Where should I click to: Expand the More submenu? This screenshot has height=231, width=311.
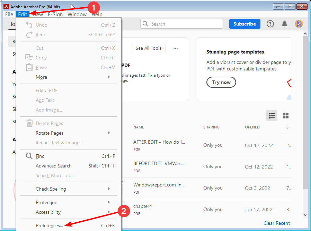[69, 77]
